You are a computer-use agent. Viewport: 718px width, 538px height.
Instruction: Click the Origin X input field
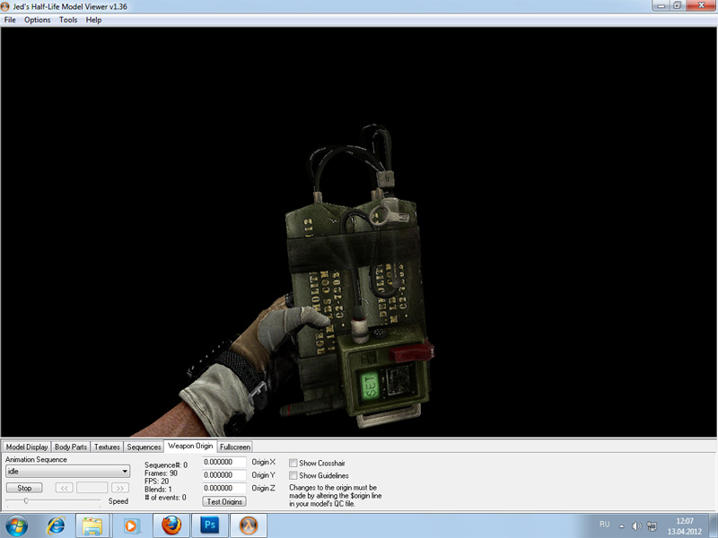click(x=224, y=463)
